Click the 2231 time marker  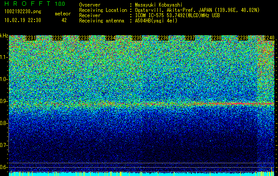[30, 38]
